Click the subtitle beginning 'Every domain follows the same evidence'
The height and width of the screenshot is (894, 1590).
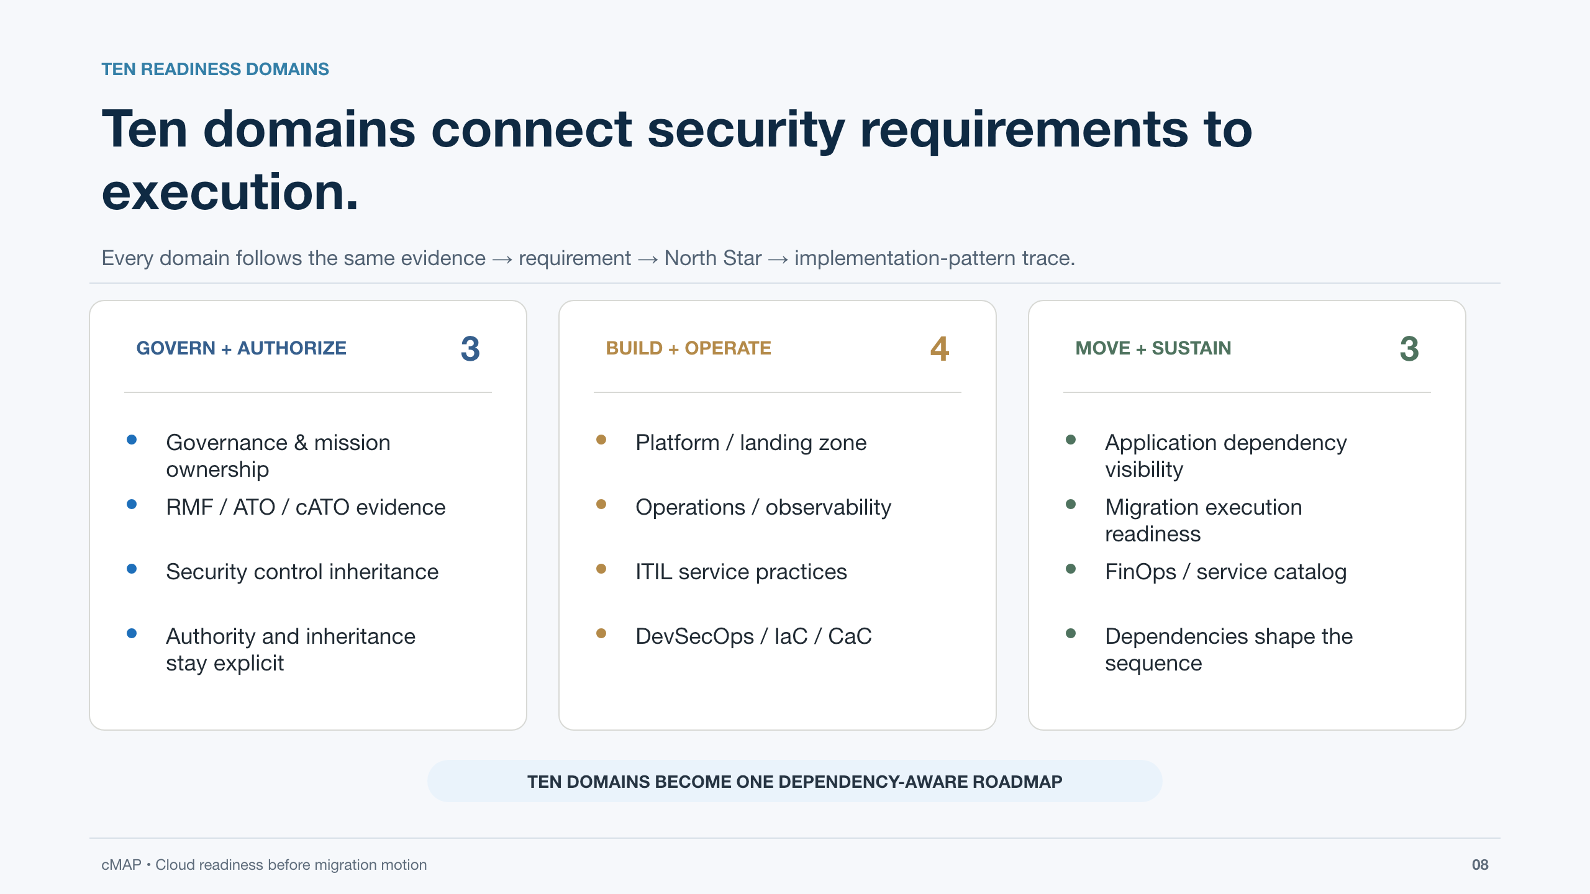click(588, 258)
